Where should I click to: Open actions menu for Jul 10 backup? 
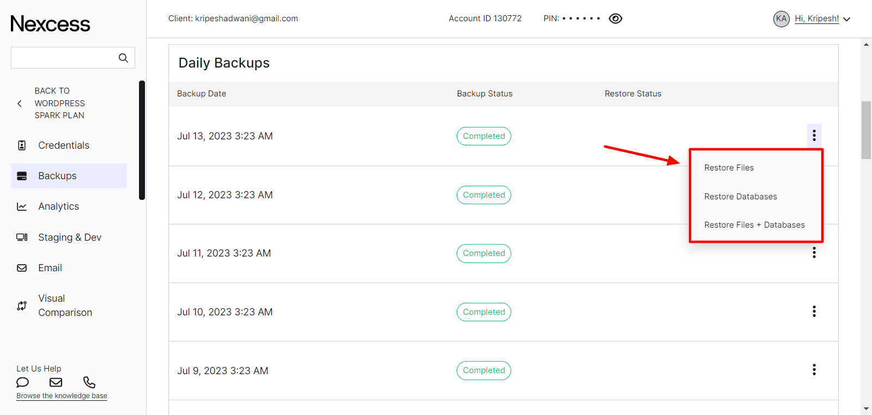pyautogui.click(x=814, y=312)
